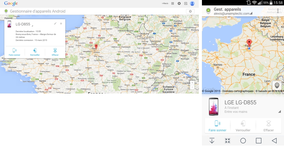284x146 pixels.
Task: Open three-dot overflow menu on phone app
Action: (278, 11)
